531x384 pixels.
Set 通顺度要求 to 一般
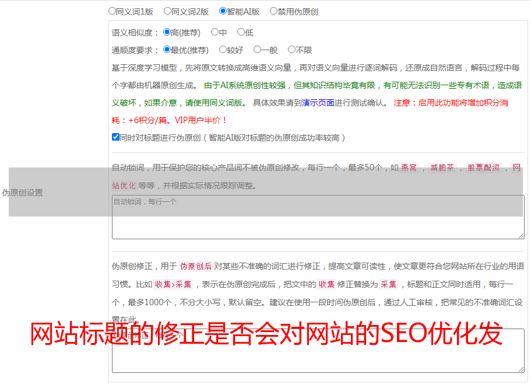click(257, 50)
